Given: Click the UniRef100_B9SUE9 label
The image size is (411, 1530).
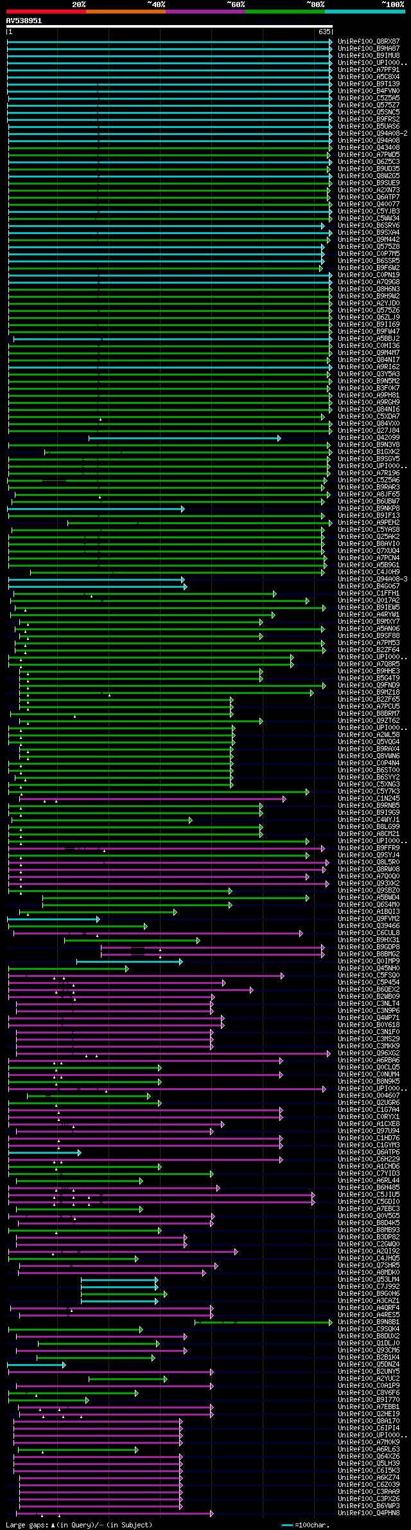Looking at the screenshot, I should 369,183.
